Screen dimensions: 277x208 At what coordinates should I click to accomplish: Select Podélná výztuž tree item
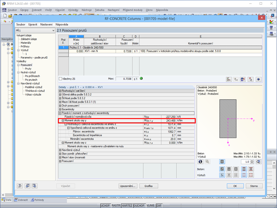(34, 87)
